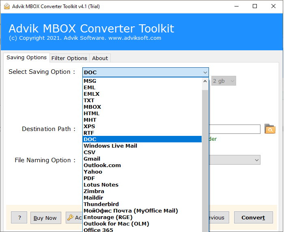Close the Advik MBOX Converter window
This screenshot has height=232, width=284.
tap(273, 6)
